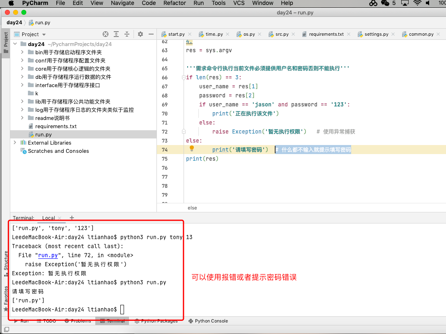446x334 pixels.
Task: Click the Collapse All icon in Project panel
Action: [x=127, y=34]
